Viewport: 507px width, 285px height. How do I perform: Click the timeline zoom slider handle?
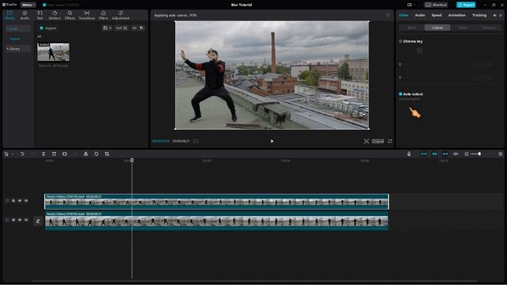point(479,154)
